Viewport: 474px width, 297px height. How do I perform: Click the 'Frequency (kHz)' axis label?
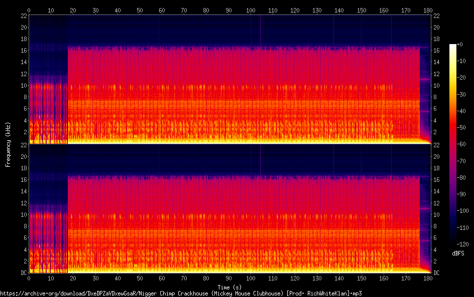[8, 144]
